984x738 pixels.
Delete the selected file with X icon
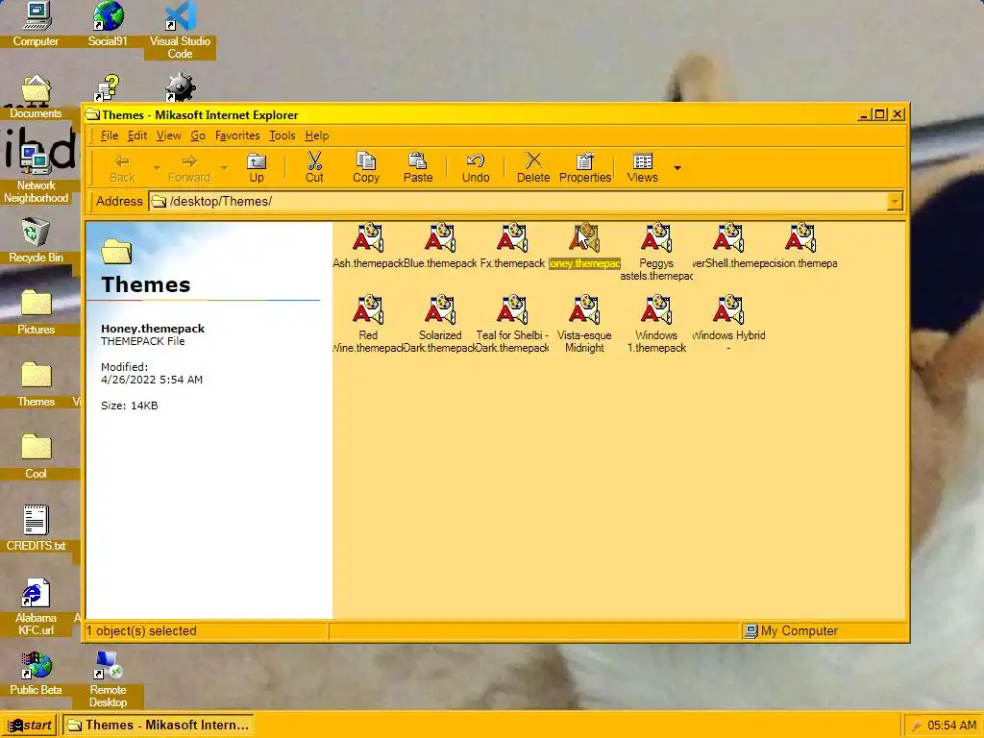[532, 168]
